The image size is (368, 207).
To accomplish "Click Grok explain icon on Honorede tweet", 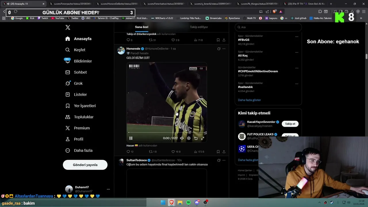I will coord(219,49).
